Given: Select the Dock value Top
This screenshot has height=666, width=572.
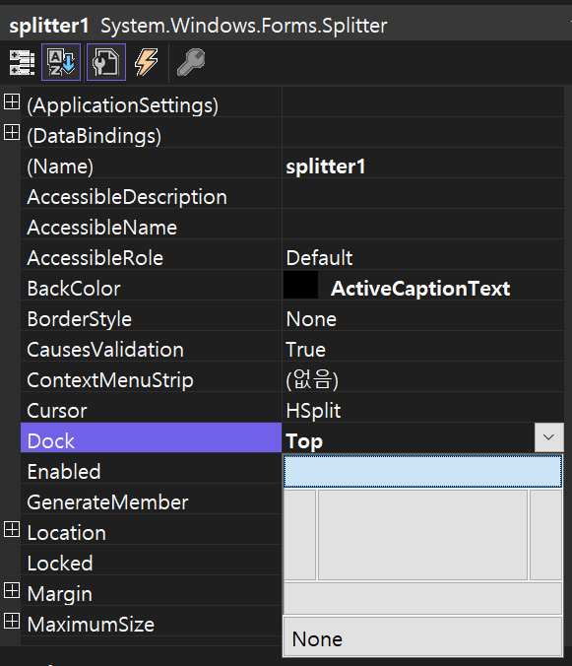Looking at the screenshot, I should [409, 437].
